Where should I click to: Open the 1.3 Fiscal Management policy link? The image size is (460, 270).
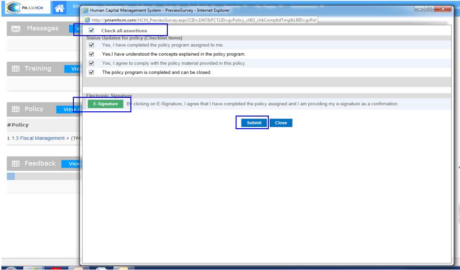coord(38,138)
